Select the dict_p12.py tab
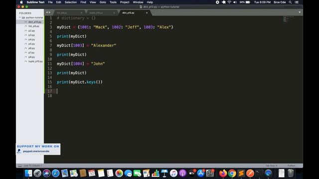The width and height of the screenshot is (319, 179). click(135, 13)
